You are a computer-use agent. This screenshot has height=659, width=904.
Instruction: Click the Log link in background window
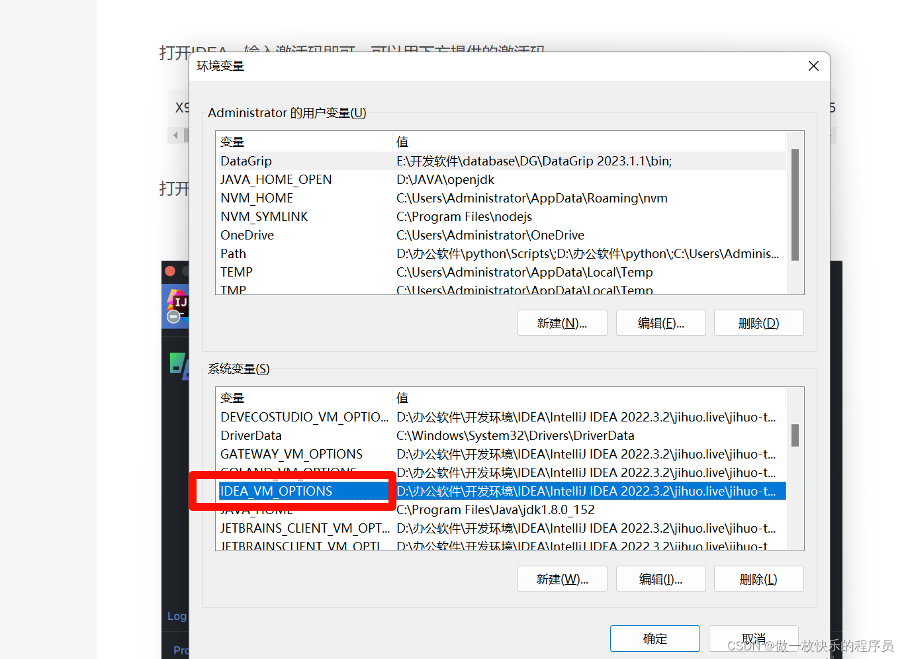pos(177,616)
